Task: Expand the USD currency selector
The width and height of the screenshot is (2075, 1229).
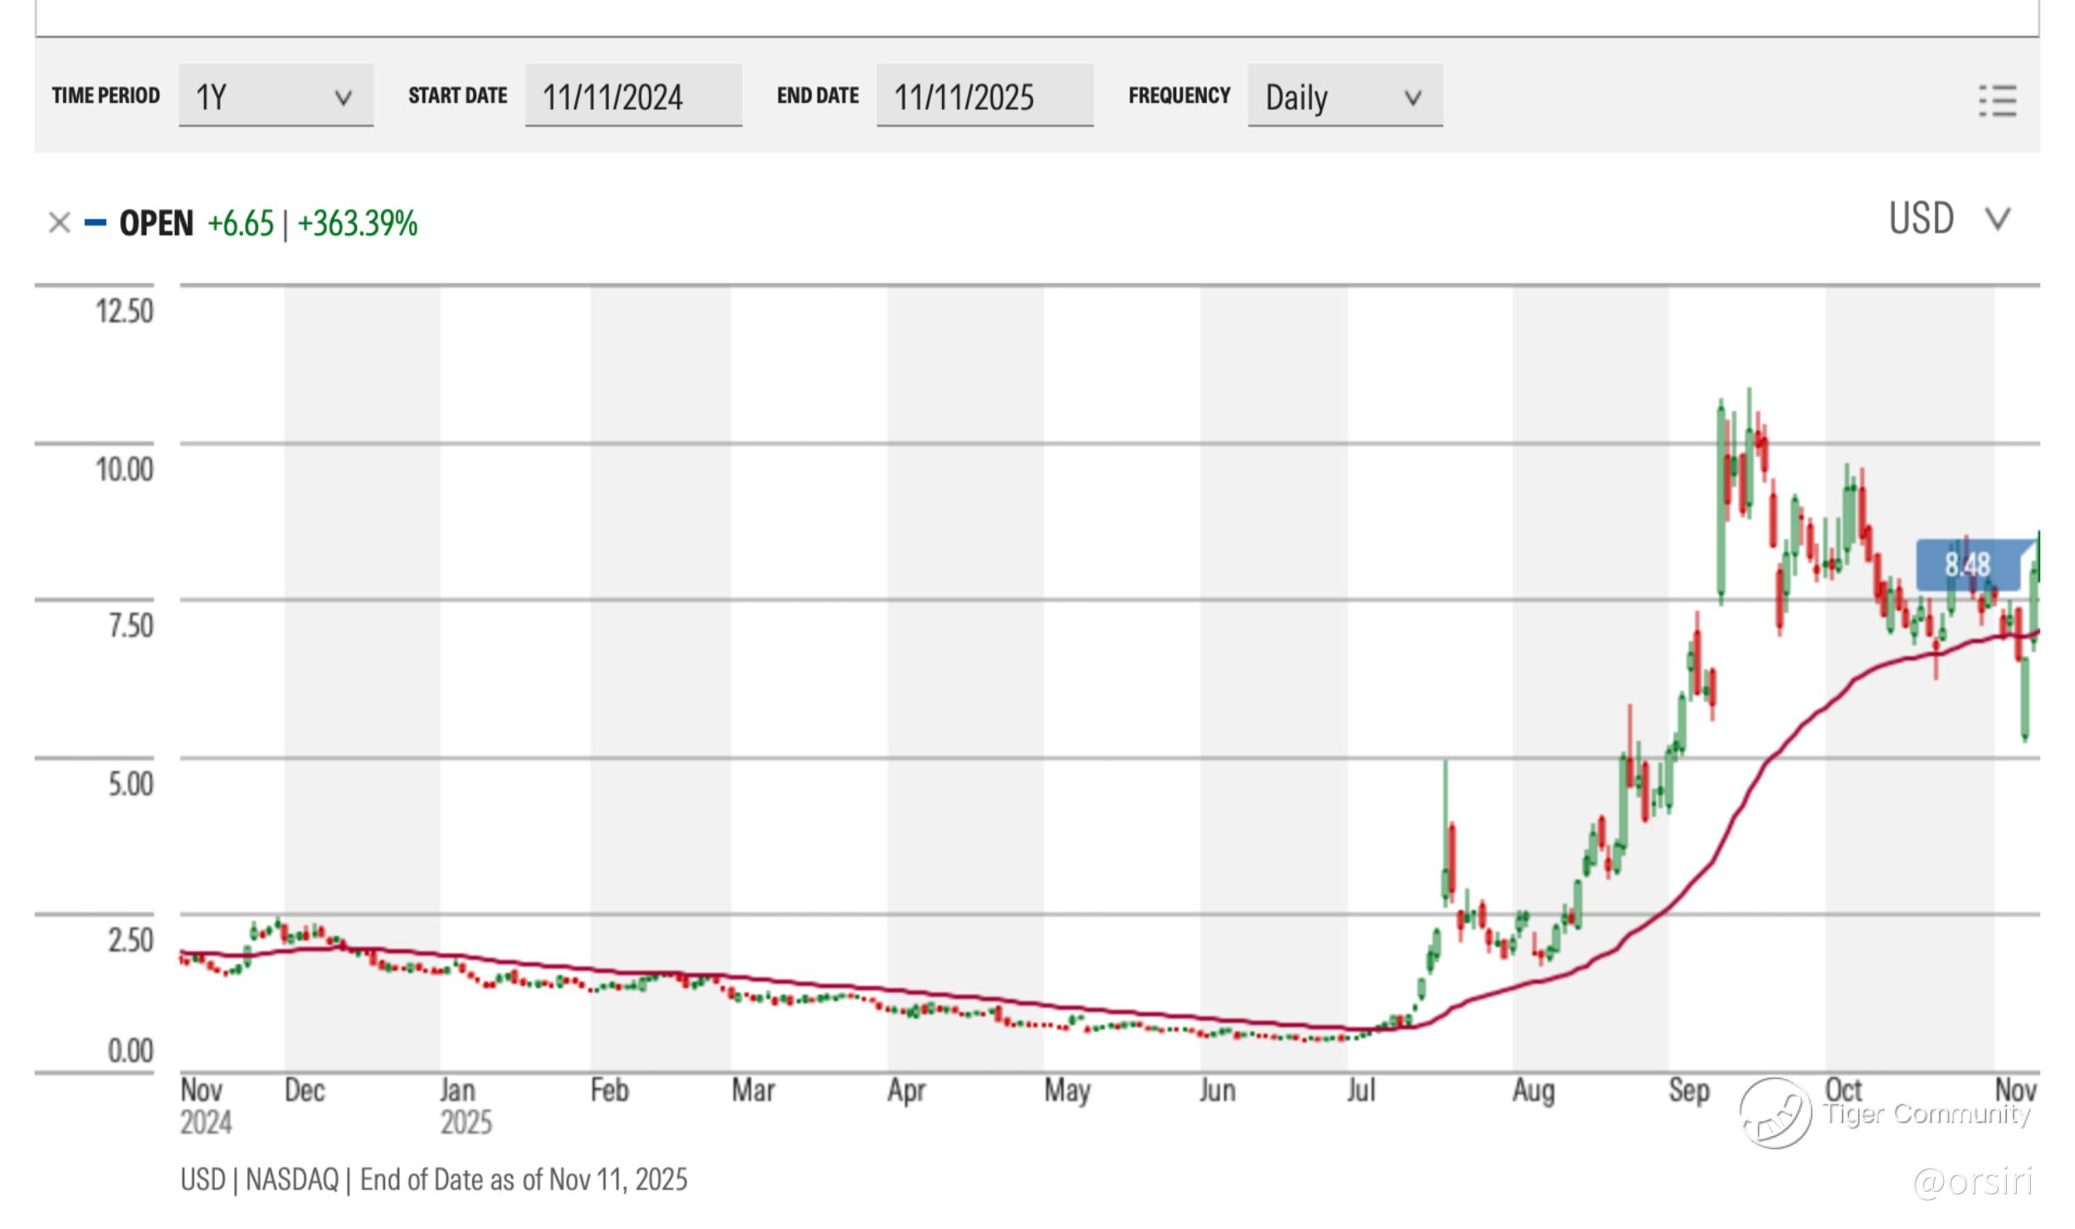Action: 1948,219
